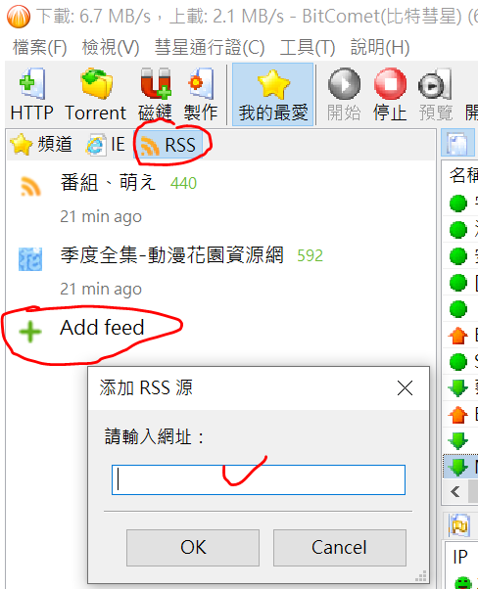This screenshot has width=478, height=589.
Task: Click the RSS URL input field
Action: coord(259,479)
